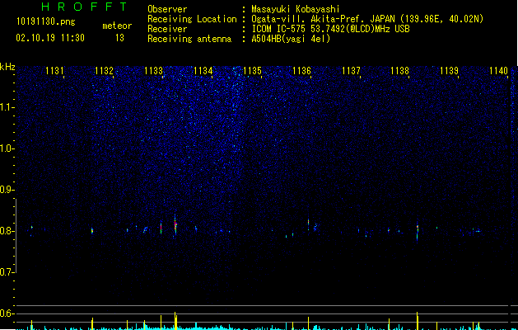Click the 1131 time marker

pyautogui.click(x=54, y=71)
